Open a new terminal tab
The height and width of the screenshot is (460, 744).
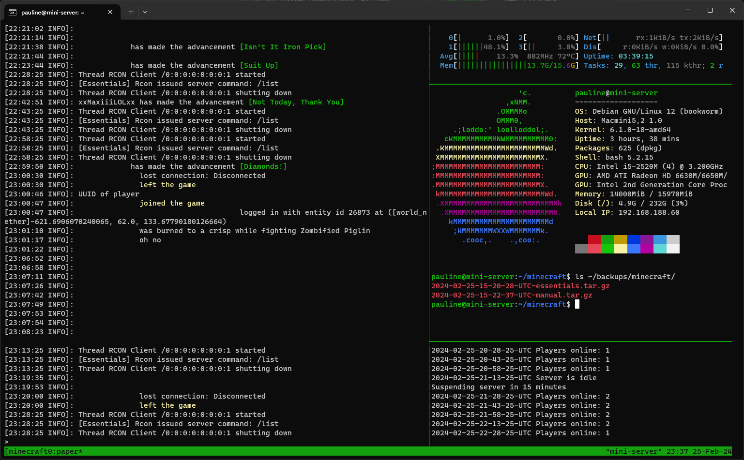click(131, 12)
